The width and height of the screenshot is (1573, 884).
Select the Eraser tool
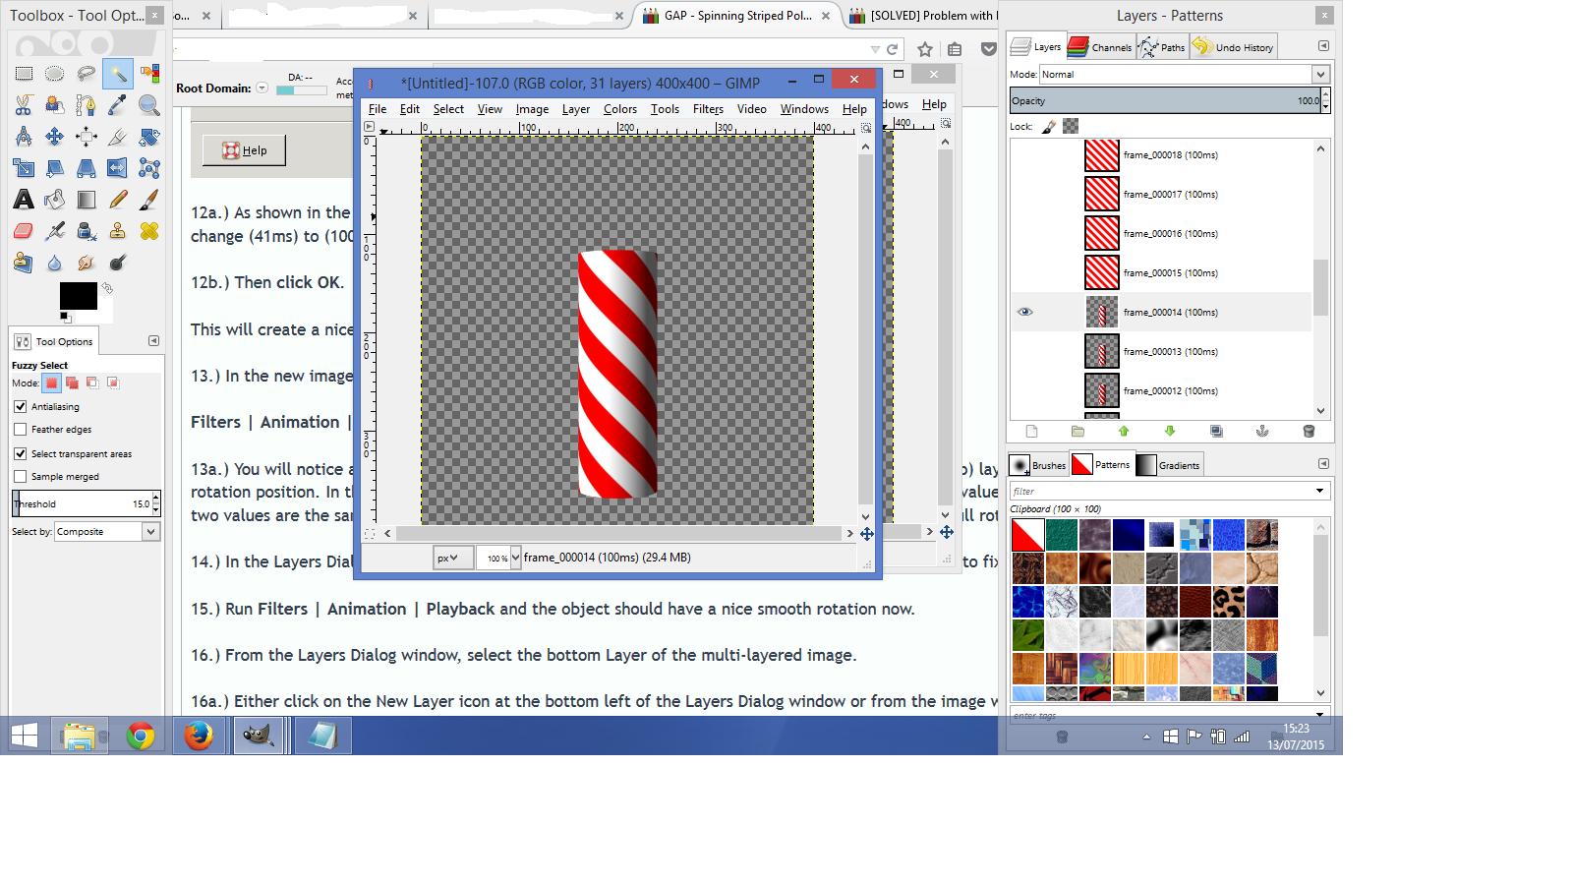pyautogui.click(x=24, y=231)
